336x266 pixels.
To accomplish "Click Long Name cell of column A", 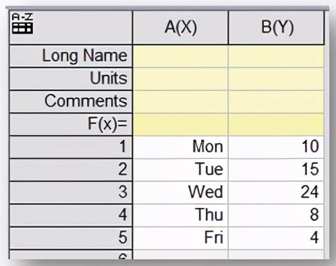I will pyautogui.click(x=180, y=56).
